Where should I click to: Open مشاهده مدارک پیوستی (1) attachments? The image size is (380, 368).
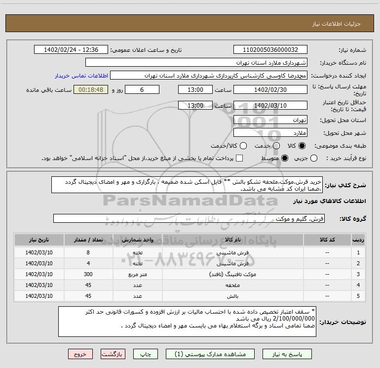click(x=210, y=354)
